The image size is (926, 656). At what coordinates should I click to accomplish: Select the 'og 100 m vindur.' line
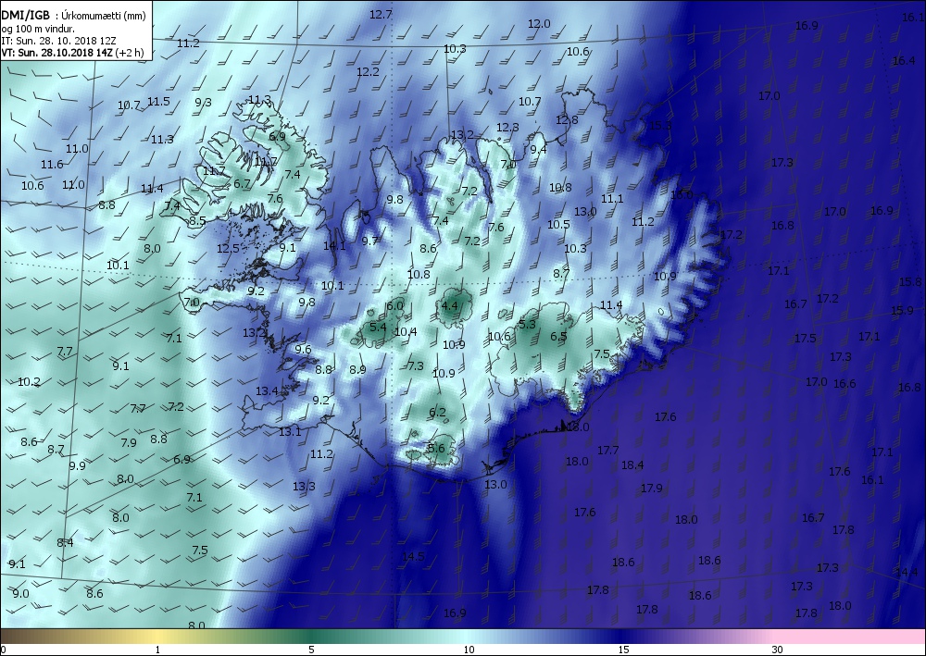(x=38, y=29)
